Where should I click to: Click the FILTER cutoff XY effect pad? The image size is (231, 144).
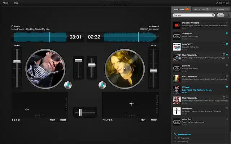[130, 105]
